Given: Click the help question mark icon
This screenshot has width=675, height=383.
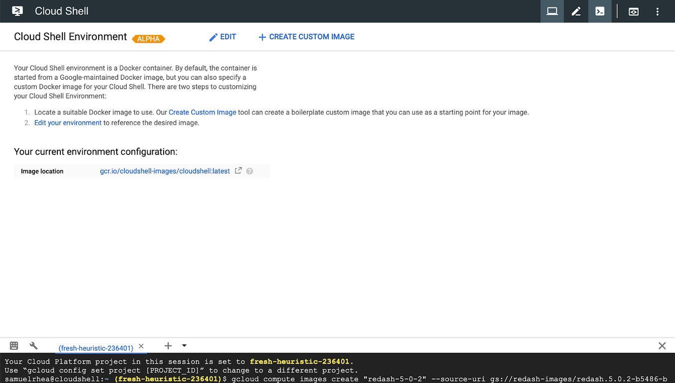Looking at the screenshot, I should [x=250, y=171].
